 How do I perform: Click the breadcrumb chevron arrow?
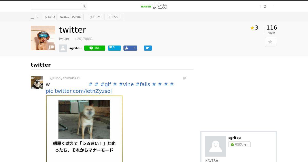pyautogui.click(x=37, y=17)
